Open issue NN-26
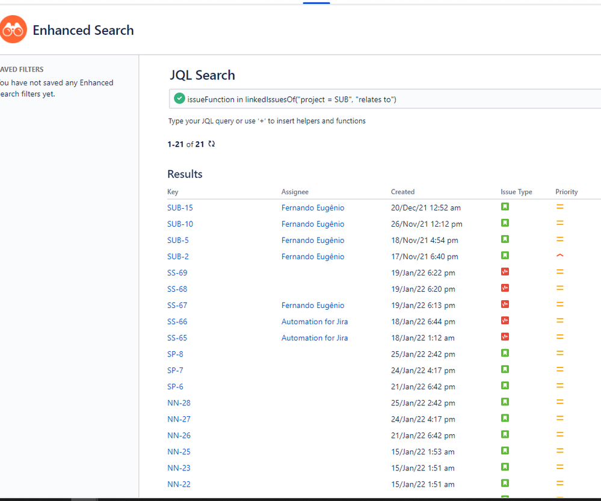This screenshot has height=501, width=601. tap(179, 436)
